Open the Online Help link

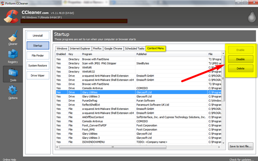(x=10, y=159)
